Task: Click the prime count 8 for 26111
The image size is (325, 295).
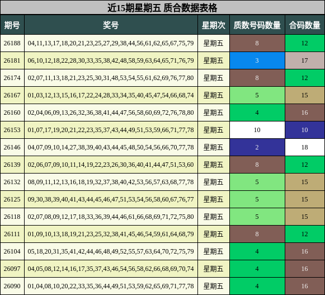Action: [257, 234]
